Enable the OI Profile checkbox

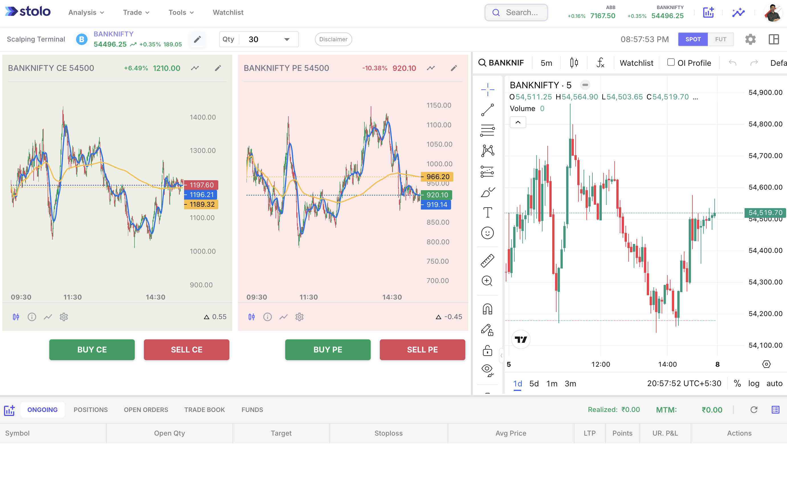pyautogui.click(x=671, y=62)
